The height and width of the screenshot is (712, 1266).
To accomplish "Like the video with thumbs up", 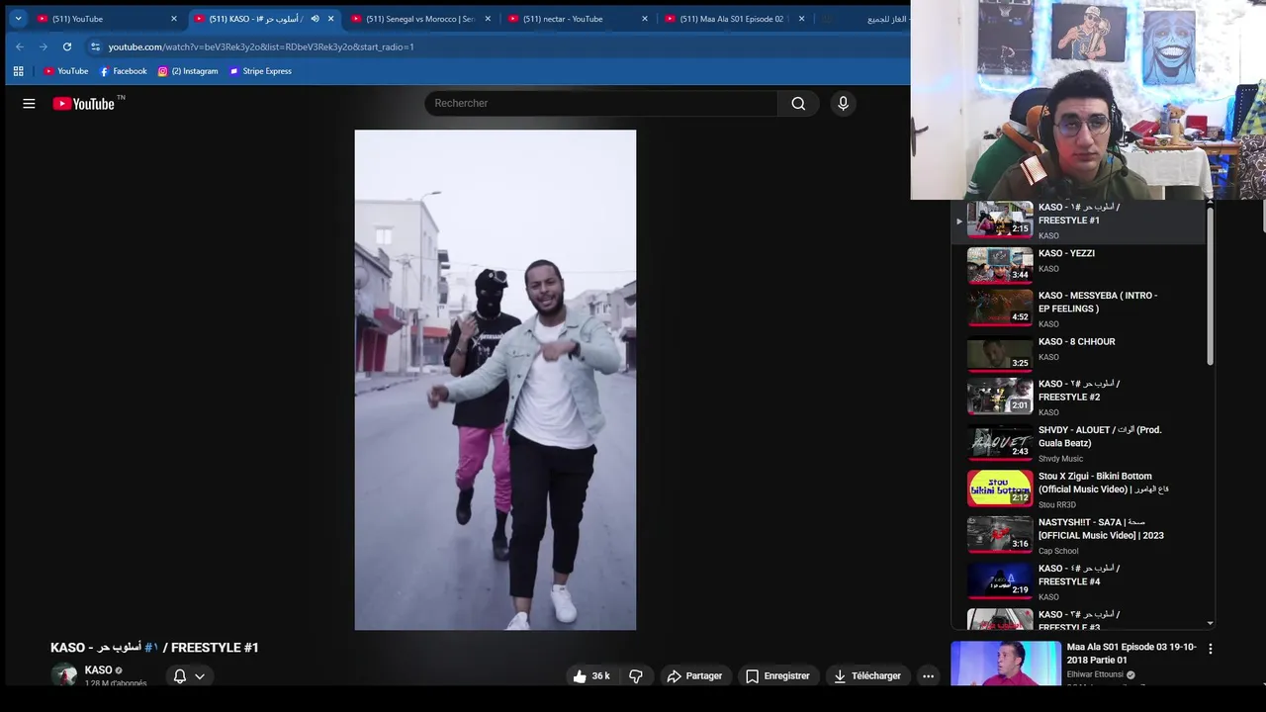I will 590,676.
